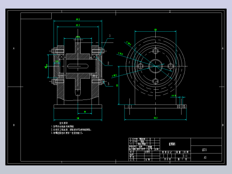The width and height of the screenshot is (232, 174).
Task: Click zone label B on right border
Action: 223,125
